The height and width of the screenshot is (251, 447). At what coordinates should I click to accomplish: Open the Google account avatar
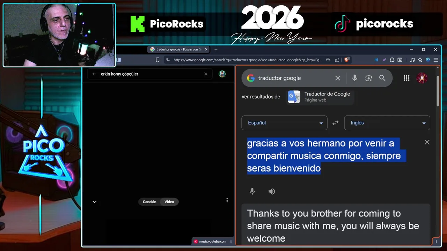[x=422, y=78]
